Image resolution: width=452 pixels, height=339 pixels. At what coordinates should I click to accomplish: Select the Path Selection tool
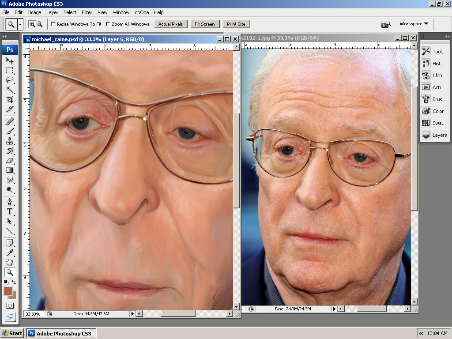10,222
